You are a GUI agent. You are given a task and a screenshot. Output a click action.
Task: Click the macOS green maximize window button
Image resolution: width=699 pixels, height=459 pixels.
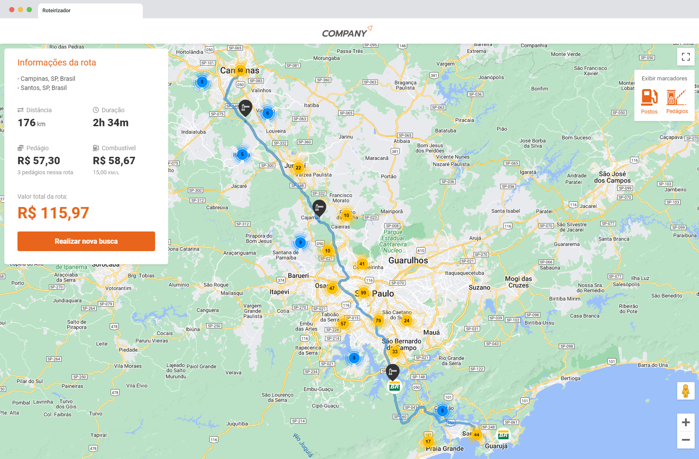point(29,10)
